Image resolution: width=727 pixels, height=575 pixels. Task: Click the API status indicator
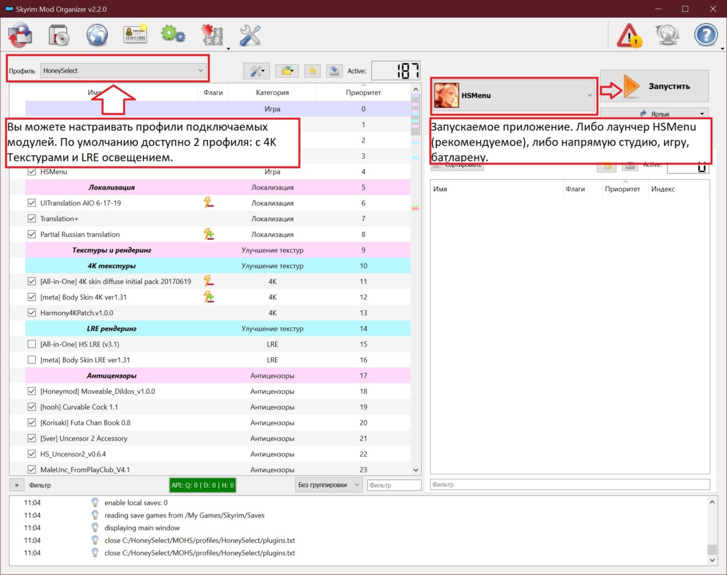pyautogui.click(x=202, y=485)
